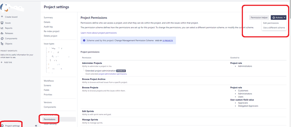The width and height of the screenshot is (291, 127).
Task: Open Issues from sidebar
Action: pos(8,23)
